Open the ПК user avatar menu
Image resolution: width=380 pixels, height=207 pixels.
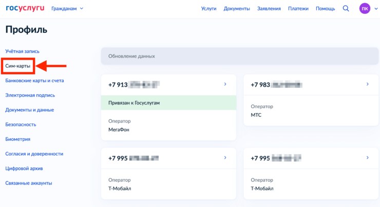click(365, 9)
